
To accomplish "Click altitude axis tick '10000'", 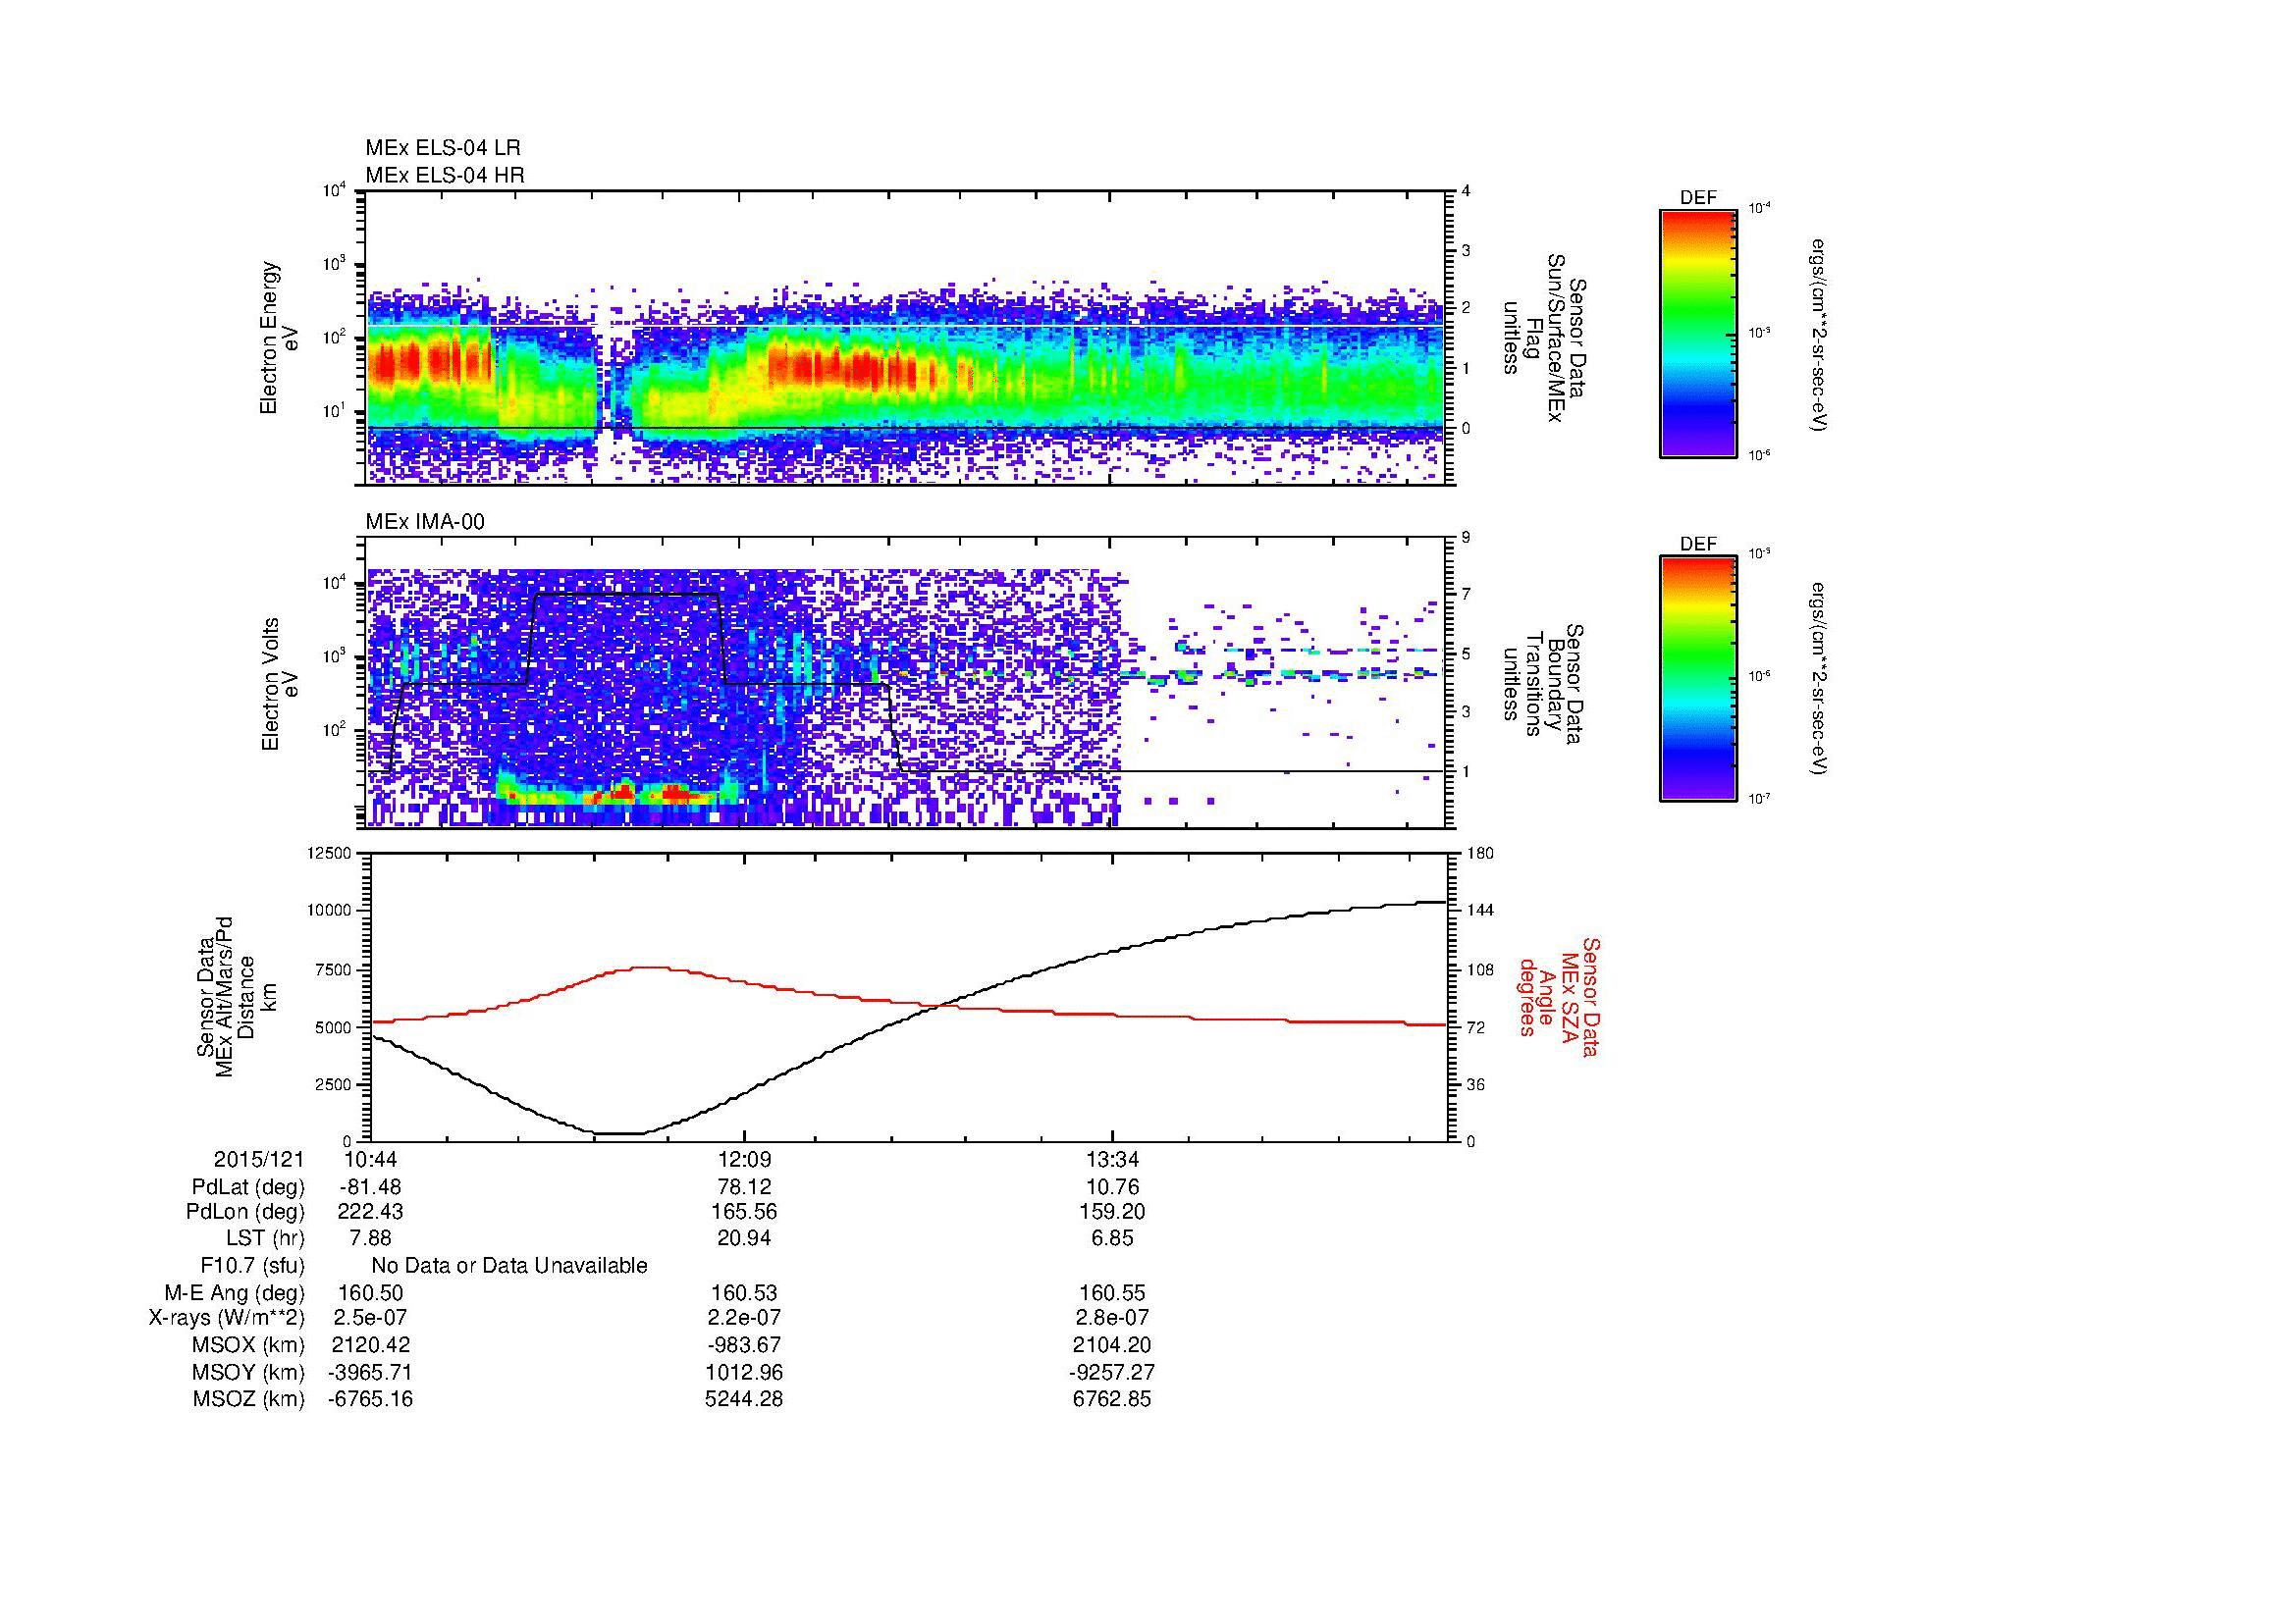I will (330, 912).
